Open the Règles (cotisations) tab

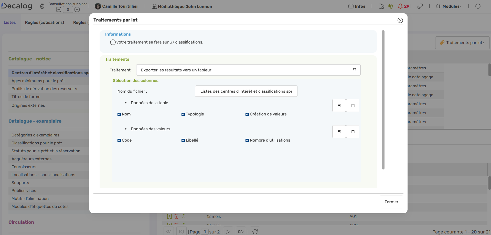point(44,23)
